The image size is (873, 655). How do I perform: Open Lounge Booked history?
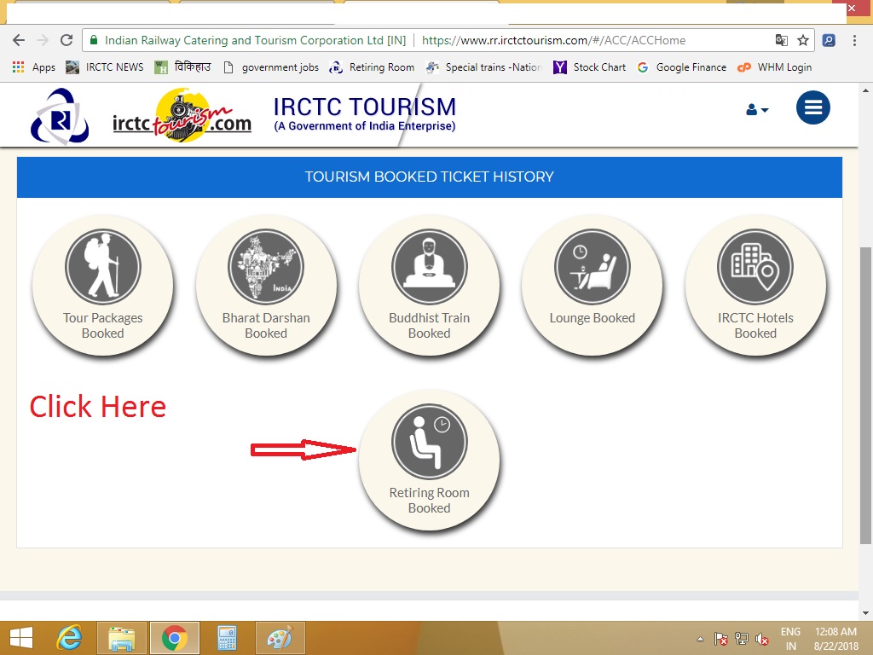(x=592, y=286)
